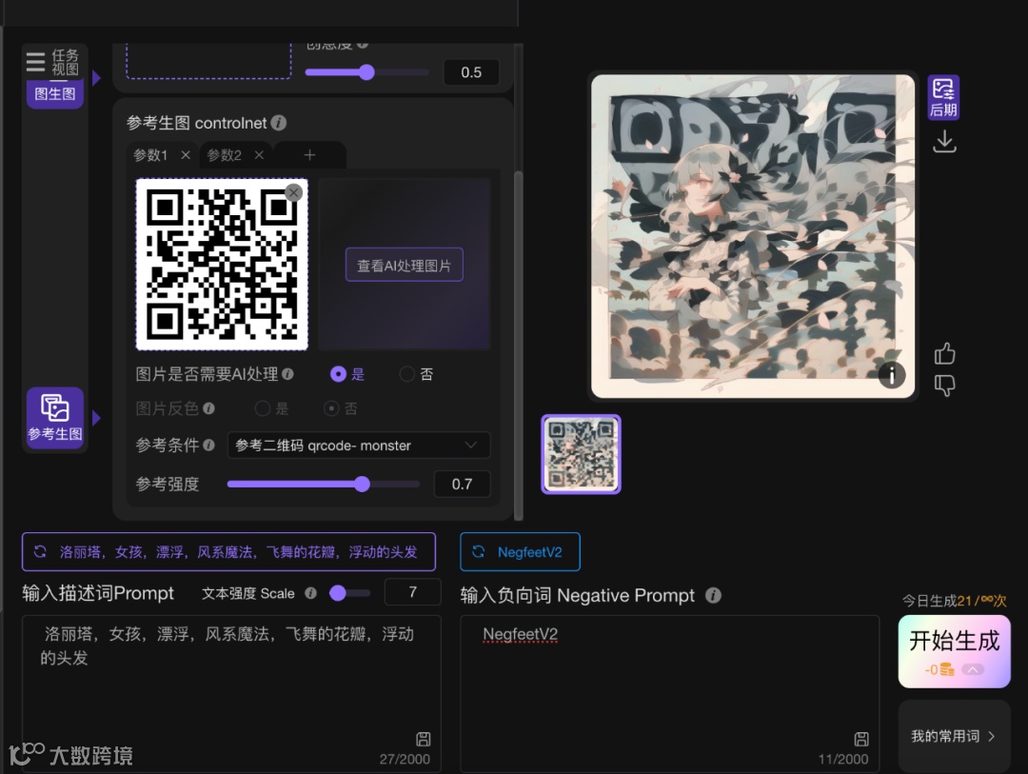This screenshot has height=774, width=1028.
Task: Select 是 for 图片反色
Action: click(x=263, y=408)
